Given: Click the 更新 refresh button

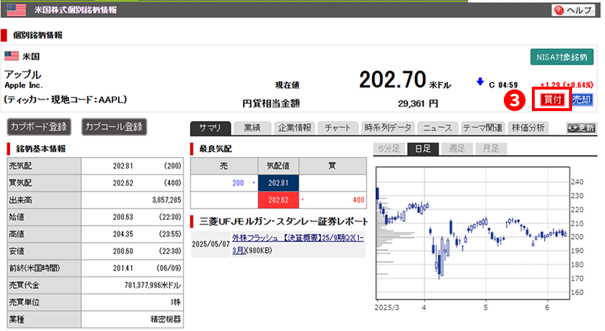Looking at the screenshot, I should [580, 128].
